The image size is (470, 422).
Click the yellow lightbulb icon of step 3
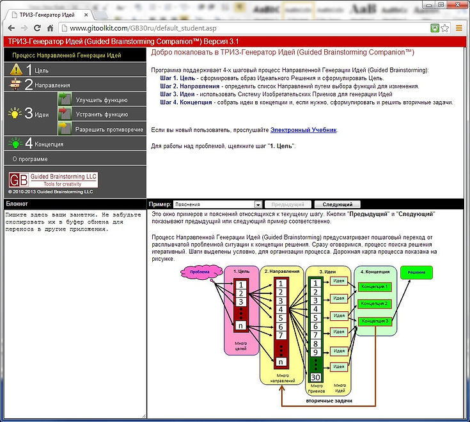tap(15, 113)
